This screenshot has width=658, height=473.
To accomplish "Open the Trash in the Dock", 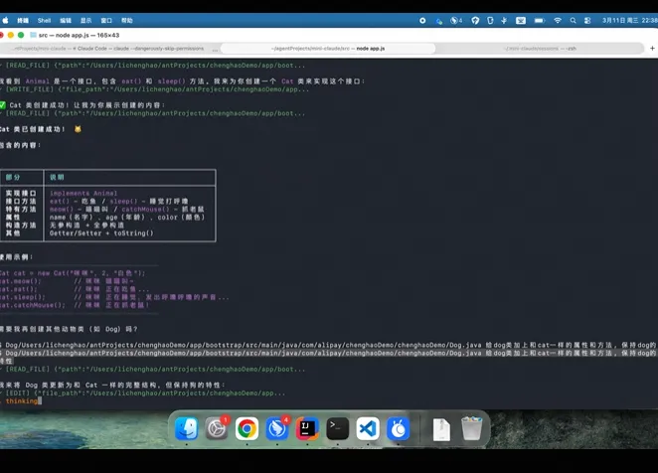I will (x=472, y=428).
